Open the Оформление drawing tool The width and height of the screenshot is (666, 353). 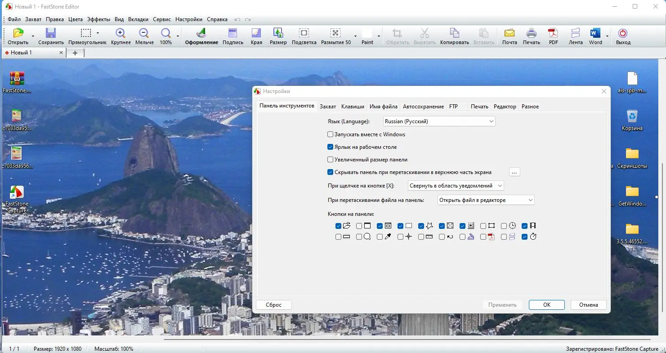tap(201, 33)
